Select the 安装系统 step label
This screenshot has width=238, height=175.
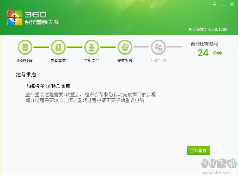pos(125,61)
